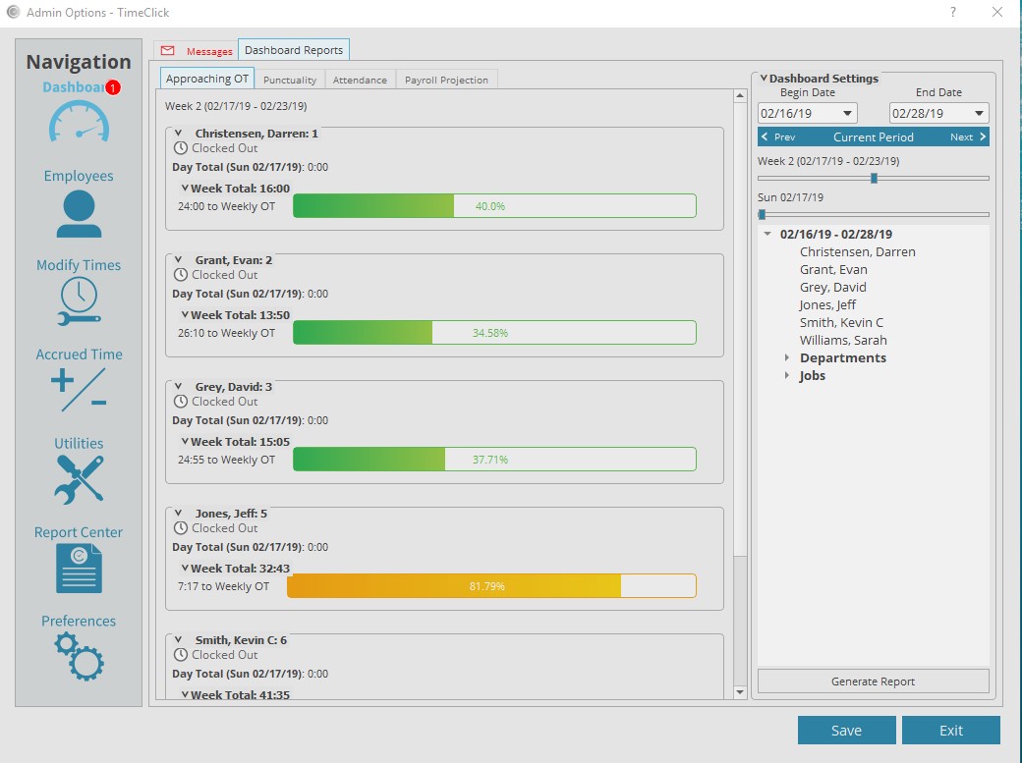Collapse the 02/16/19 - 02/28/19 tree node
This screenshot has height=763, width=1022.
click(767, 234)
